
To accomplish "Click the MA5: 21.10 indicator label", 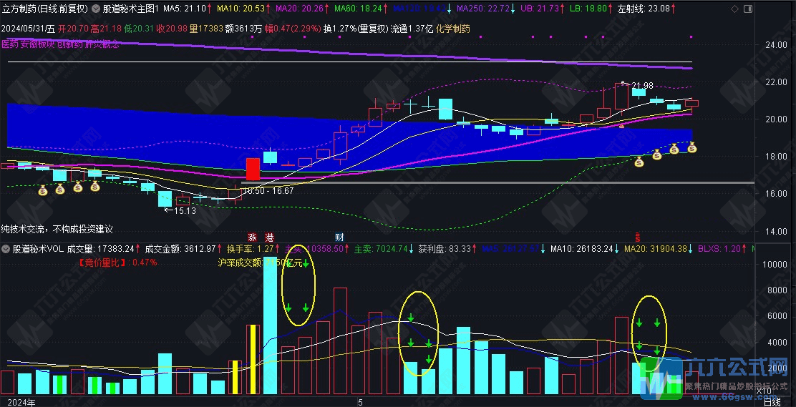I will tap(185, 9).
